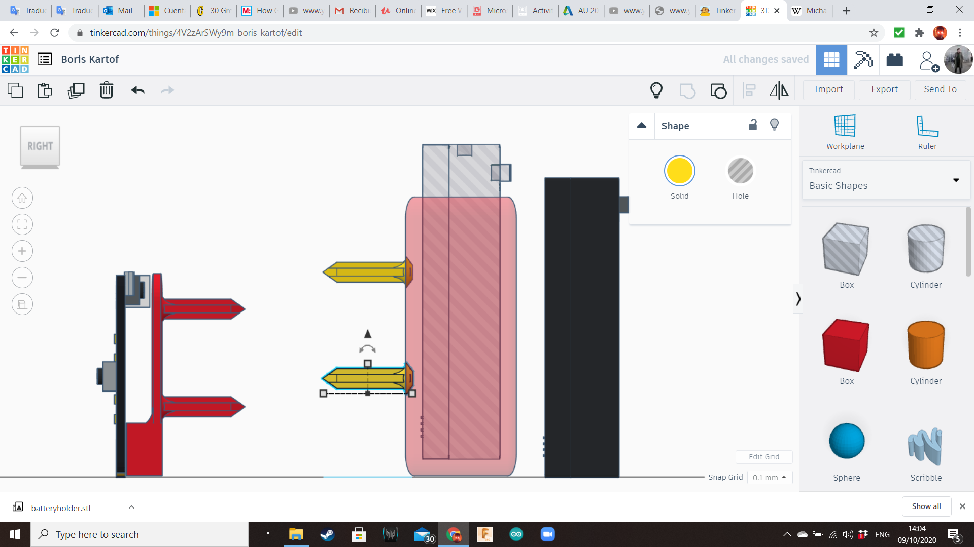Image resolution: width=974 pixels, height=547 pixels.
Task: Click the Undo arrow icon
Action: (137, 90)
